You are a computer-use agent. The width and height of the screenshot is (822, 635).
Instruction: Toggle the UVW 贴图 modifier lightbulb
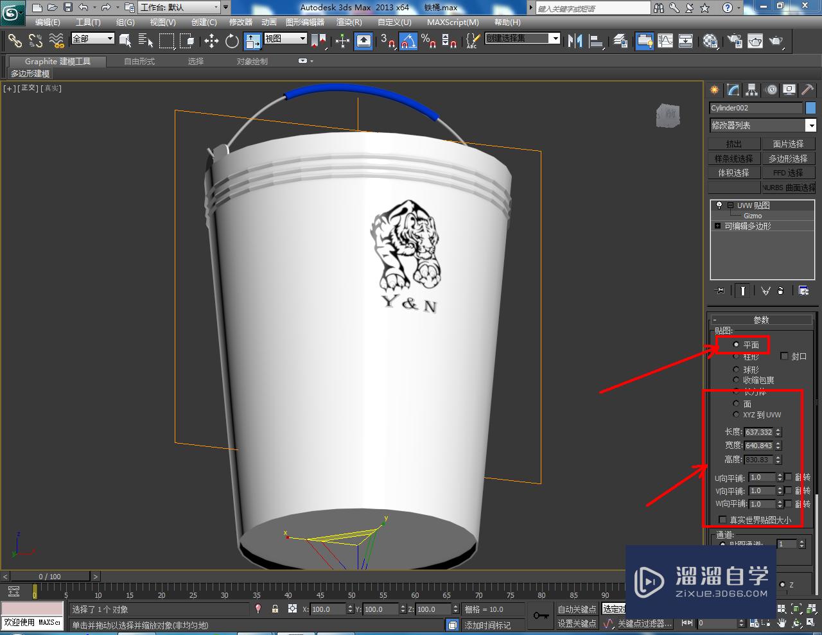[x=719, y=205]
